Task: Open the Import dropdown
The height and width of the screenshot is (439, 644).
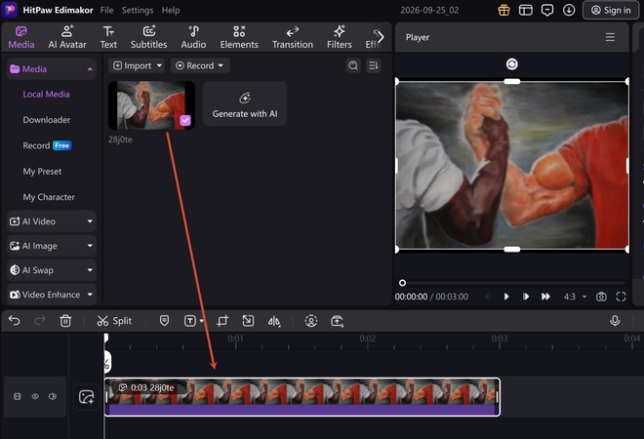Action: coord(137,65)
